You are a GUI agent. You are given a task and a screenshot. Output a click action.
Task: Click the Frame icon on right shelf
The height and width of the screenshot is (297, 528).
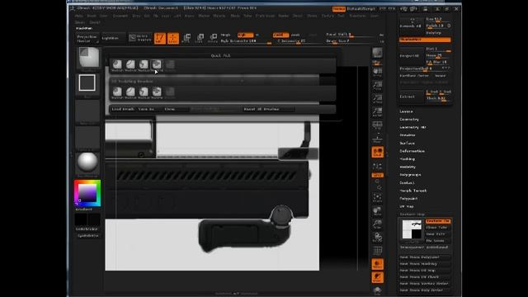(377, 198)
